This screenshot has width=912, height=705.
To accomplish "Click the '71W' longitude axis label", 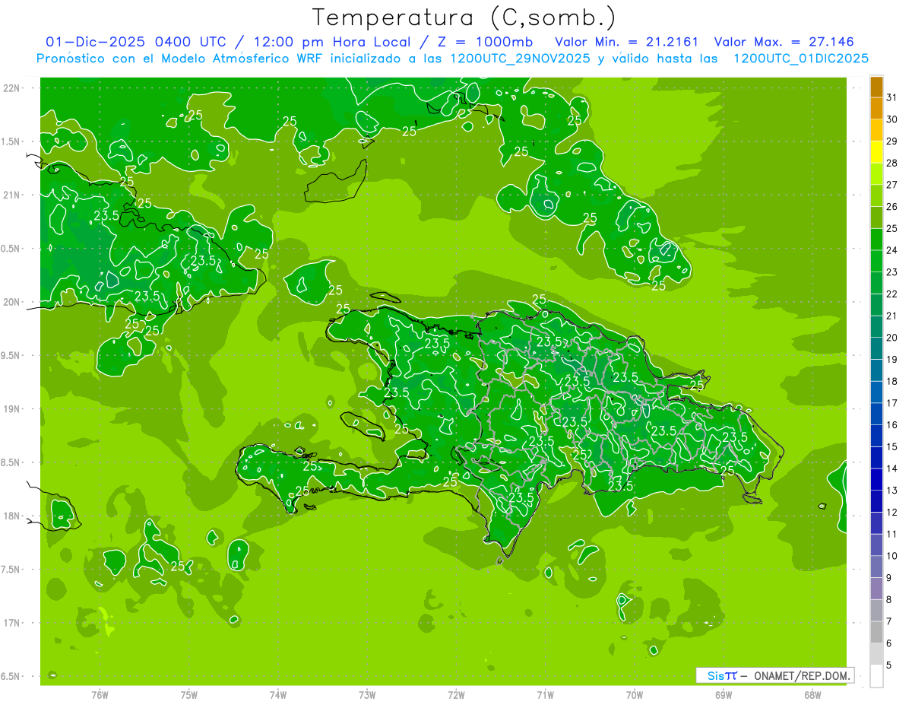I will 545,695.
